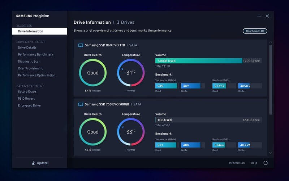Go to Diagnostic Scan
This screenshot has height=181, width=289.
pos(29,62)
